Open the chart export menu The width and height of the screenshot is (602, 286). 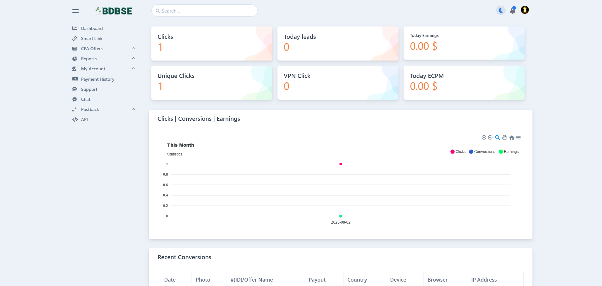(x=518, y=137)
